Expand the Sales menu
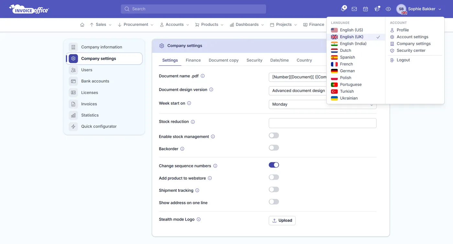 tap(101, 25)
